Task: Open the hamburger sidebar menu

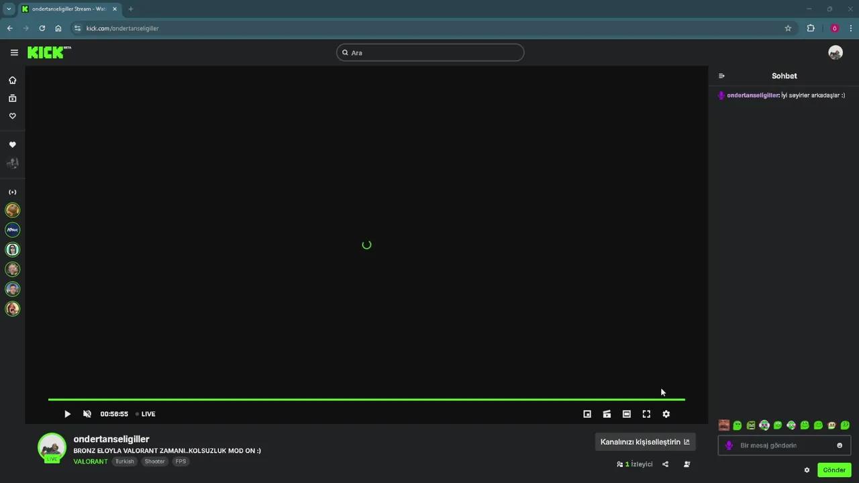Action: [14, 52]
